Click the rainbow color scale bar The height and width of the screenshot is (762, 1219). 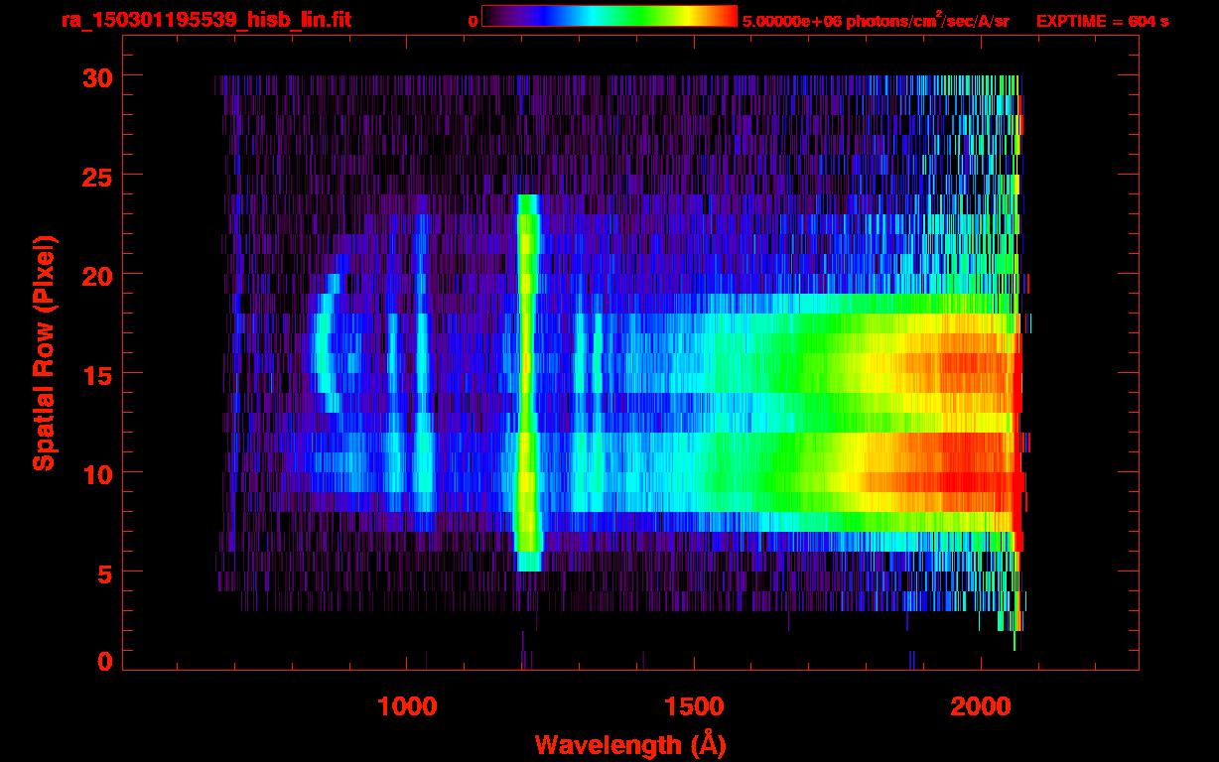point(609,17)
